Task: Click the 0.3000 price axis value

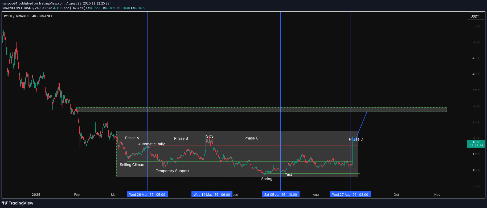Action: pos(475,106)
